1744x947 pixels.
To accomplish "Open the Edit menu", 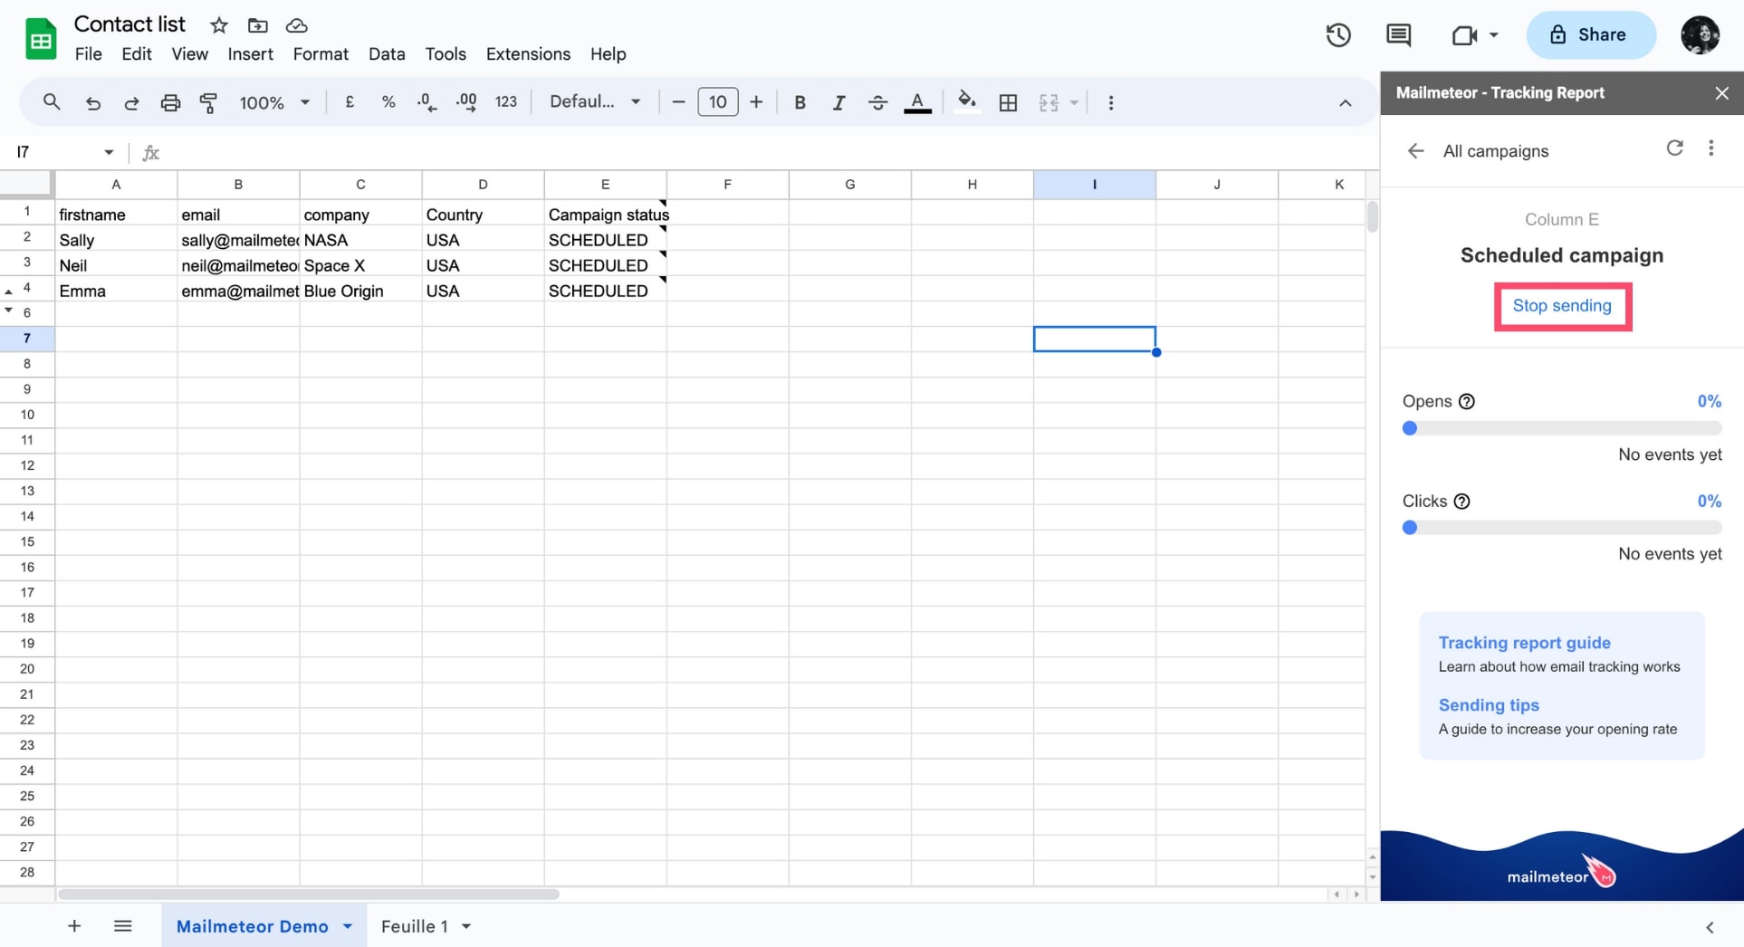I will pos(136,54).
